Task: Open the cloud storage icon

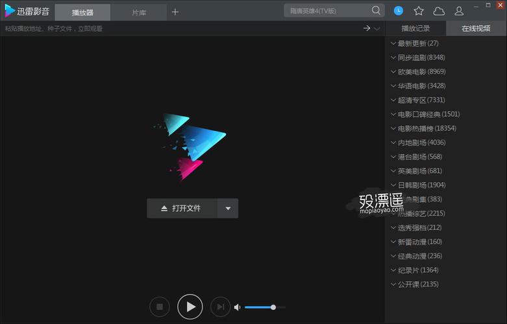Action: [x=439, y=11]
